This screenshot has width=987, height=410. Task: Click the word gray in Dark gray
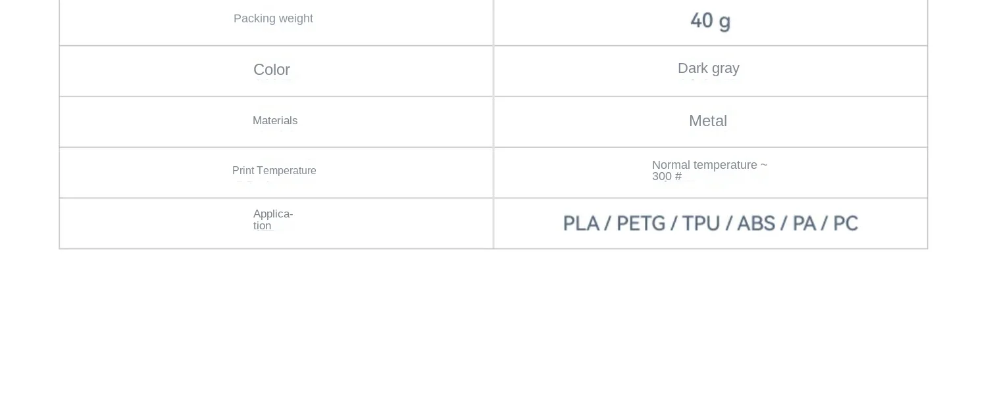coord(725,69)
